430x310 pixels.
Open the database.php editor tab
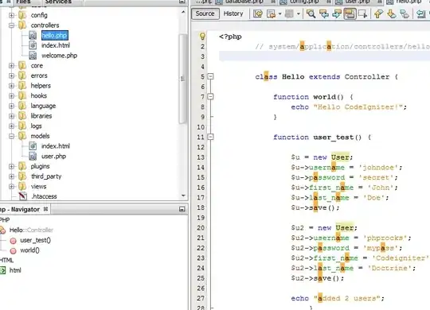click(244, 2)
